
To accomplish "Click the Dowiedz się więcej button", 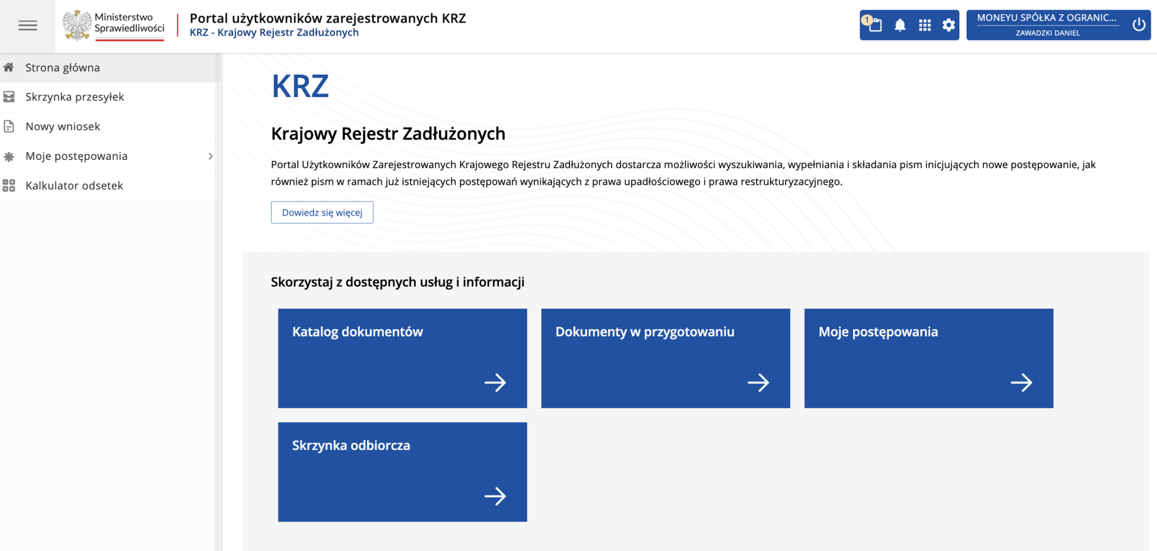I will [322, 212].
